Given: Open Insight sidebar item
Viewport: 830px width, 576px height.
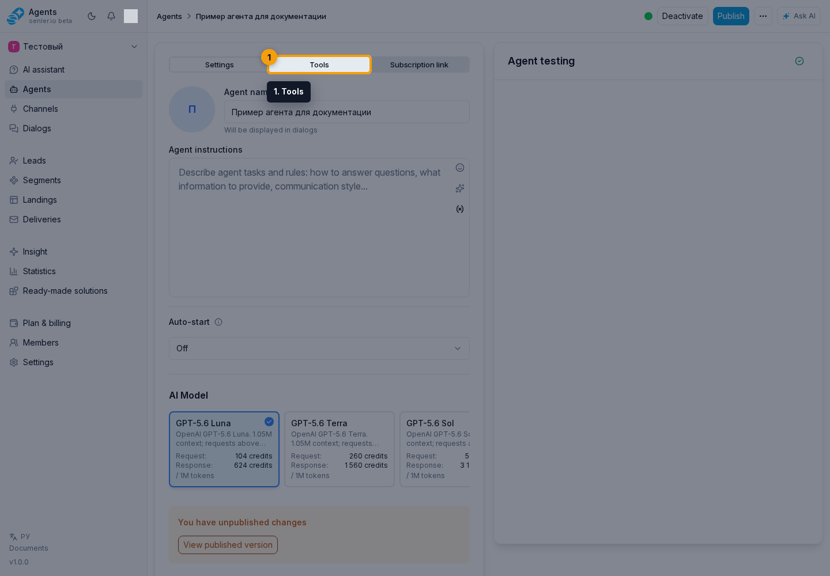Looking at the screenshot, I should click(x=73, y=252).
